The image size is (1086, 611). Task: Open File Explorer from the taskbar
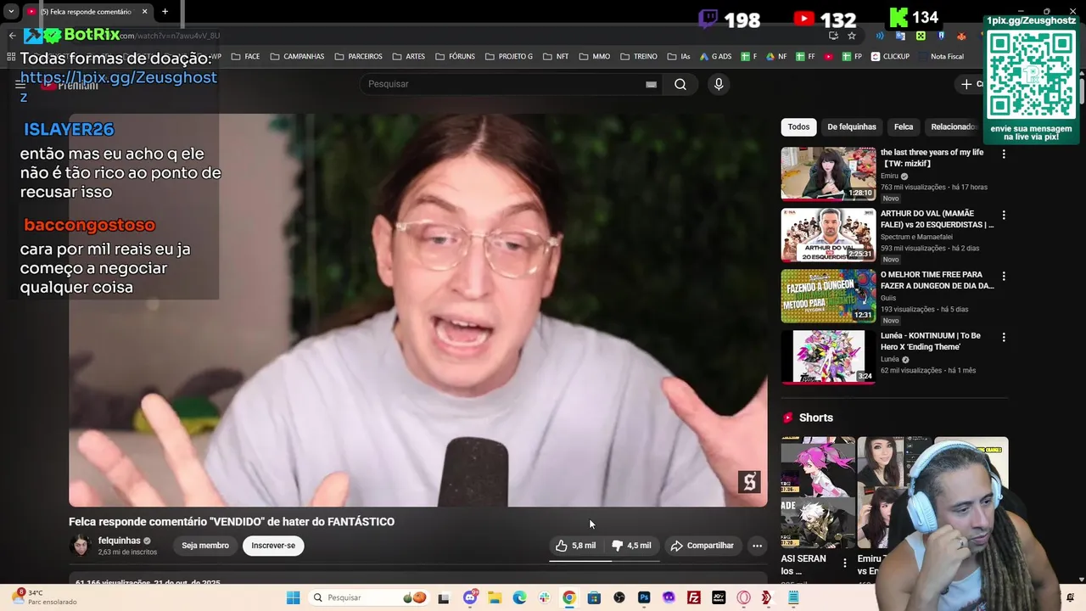(x=495, y=597)
